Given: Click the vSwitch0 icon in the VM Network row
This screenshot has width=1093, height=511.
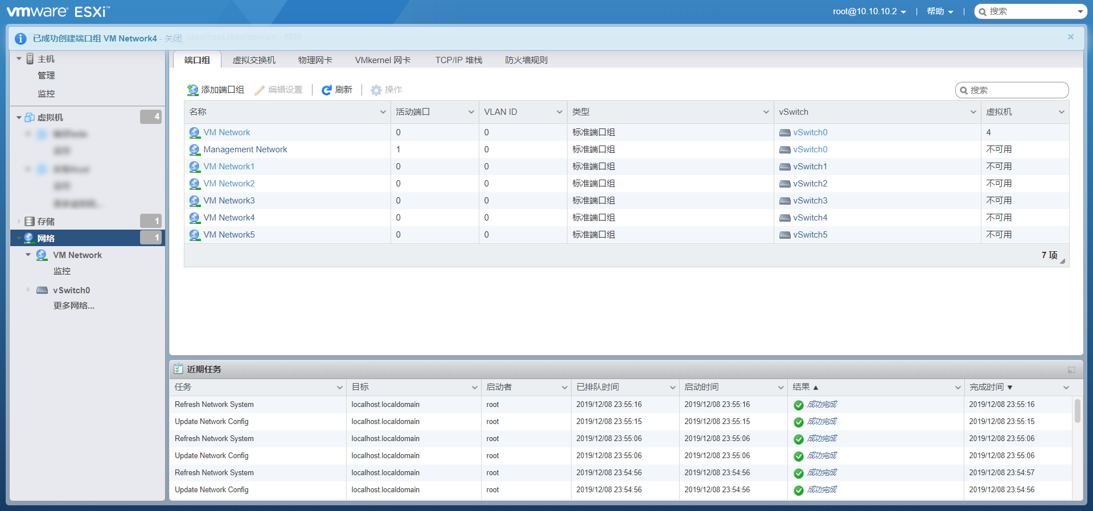Looking at the screenshot, I should point(785,133).
